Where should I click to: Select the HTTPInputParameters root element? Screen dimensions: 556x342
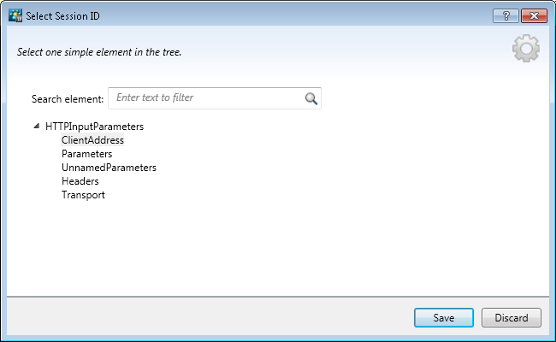click(94, 126)
